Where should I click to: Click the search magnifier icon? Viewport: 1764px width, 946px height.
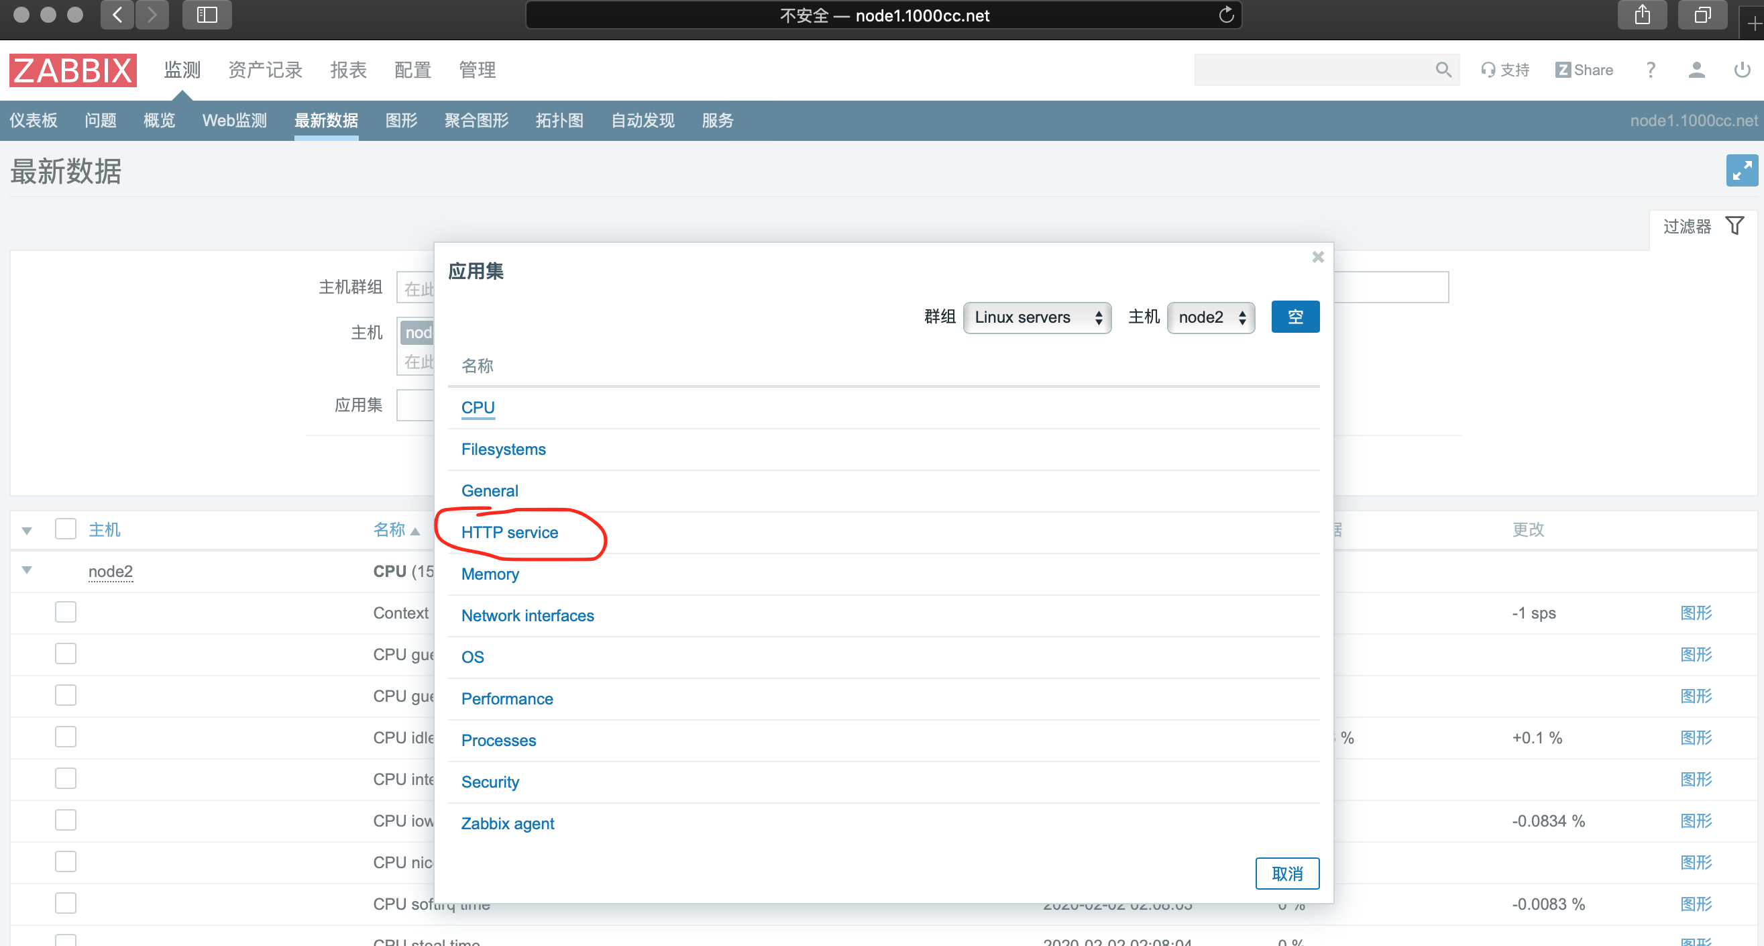pos(1443,70)
